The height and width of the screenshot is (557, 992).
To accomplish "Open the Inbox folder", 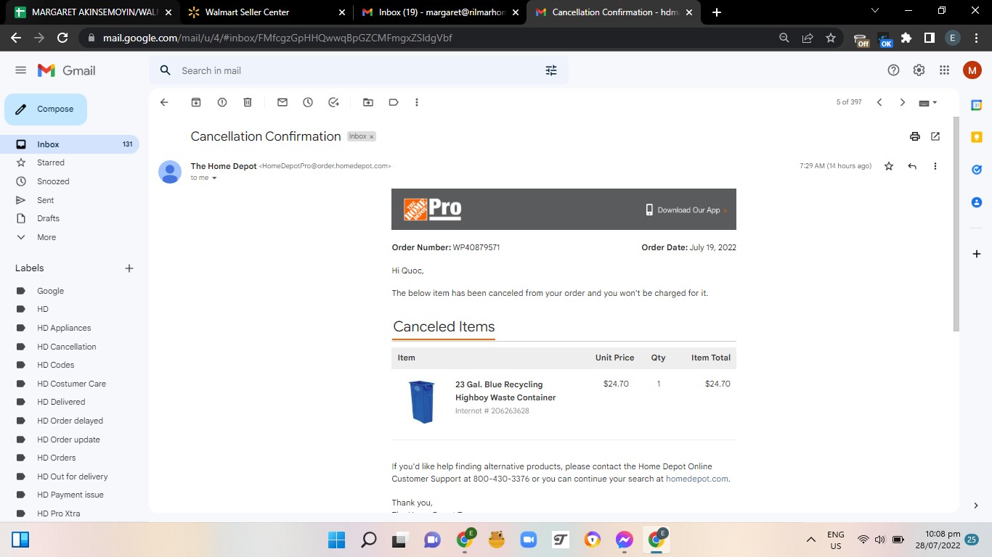I will (x=70, y=144).
